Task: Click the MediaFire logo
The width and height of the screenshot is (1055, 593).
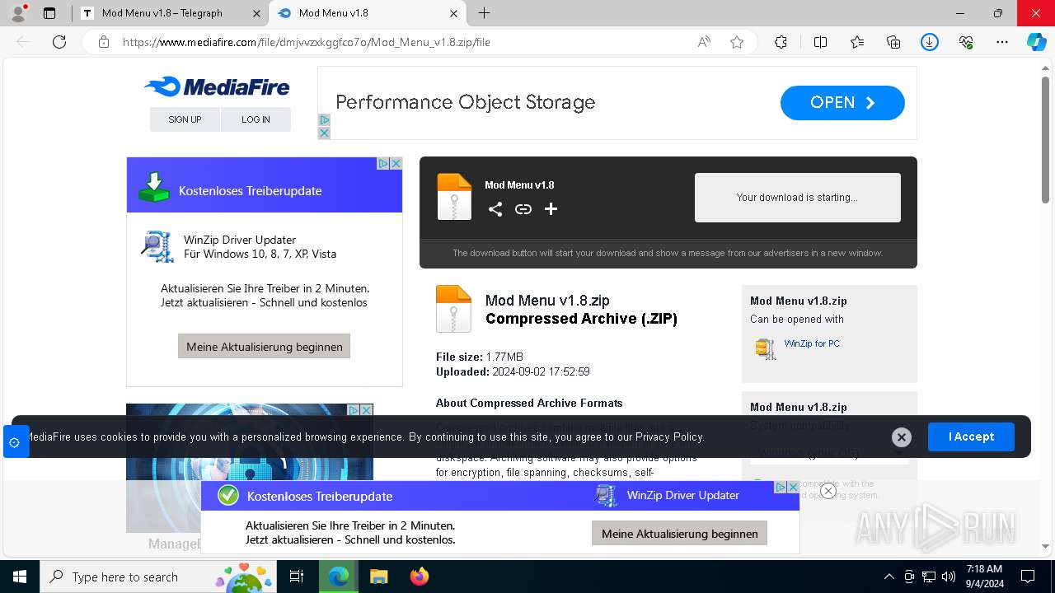Action: [217, 86]
